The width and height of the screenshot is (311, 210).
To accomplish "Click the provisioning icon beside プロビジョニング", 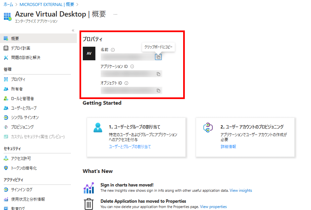I will 6,127.
